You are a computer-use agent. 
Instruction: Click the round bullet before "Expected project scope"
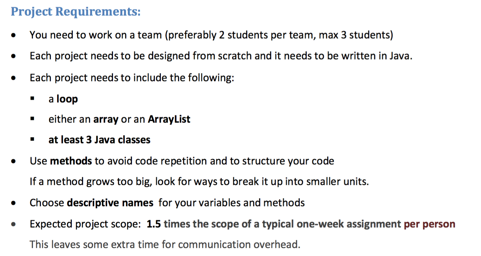(13, 224)
